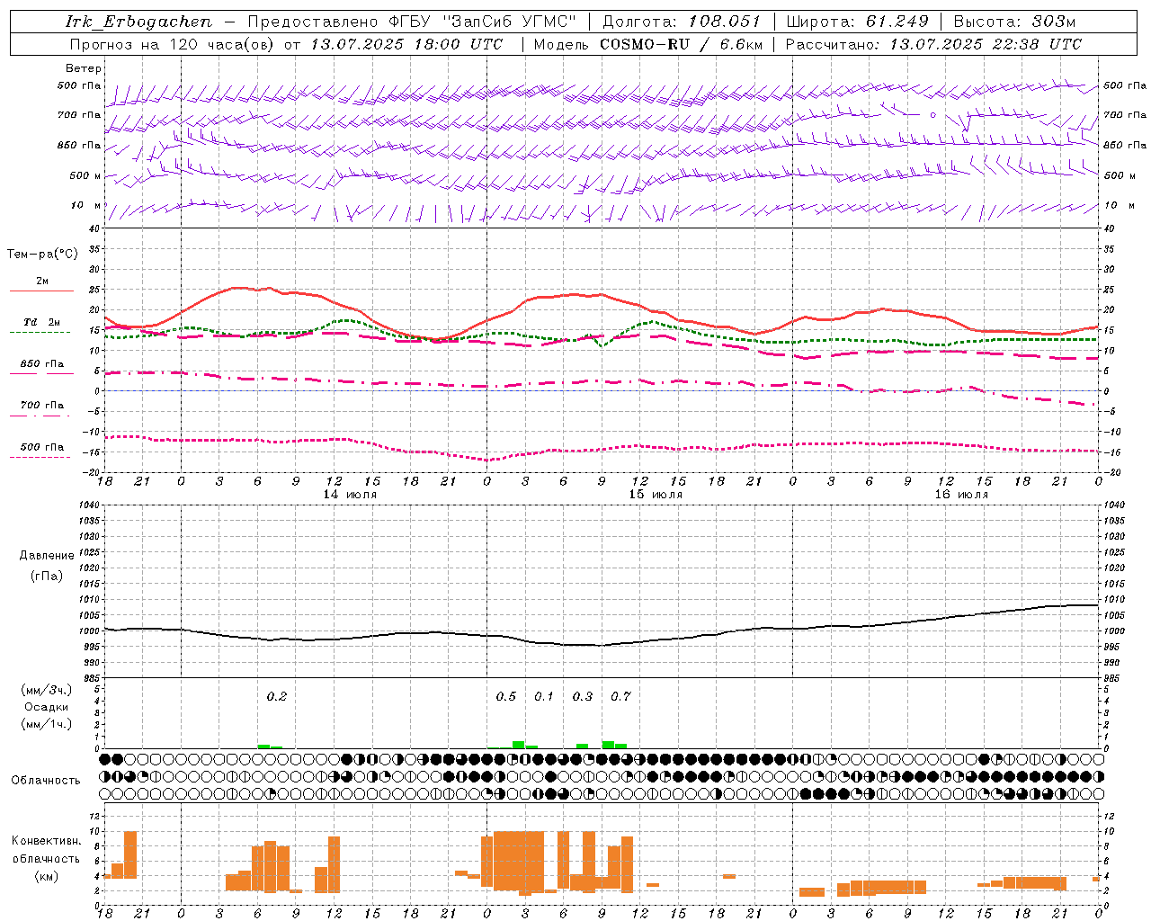This screenshot has height=921, width=1151.
Task: Click the (мм/3ч.) precipitation unit label
Action: [x=47, y=690]
